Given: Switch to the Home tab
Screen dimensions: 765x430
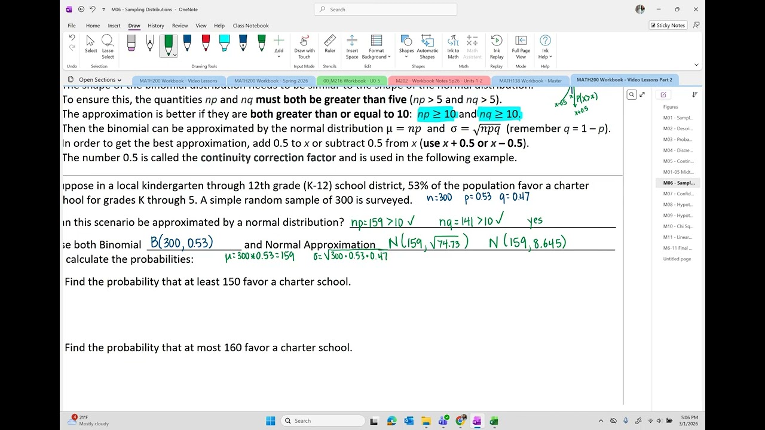Looking at the screenshot, I should (x=93, y=26).
